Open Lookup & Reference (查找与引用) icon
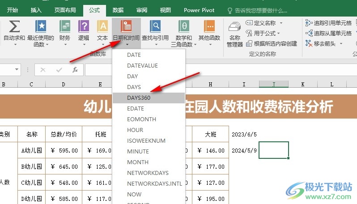 coord(155,26)
